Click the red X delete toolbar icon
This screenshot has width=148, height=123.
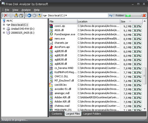pyautogui.click(x=6, y=15)
